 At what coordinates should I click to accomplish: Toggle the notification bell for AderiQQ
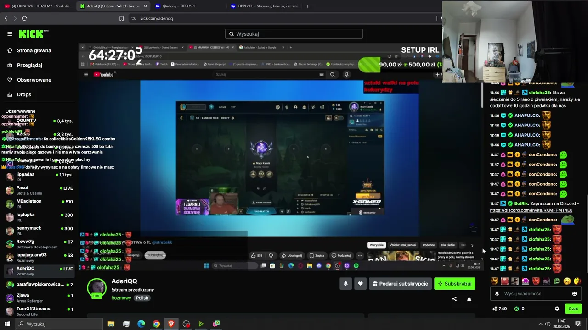tap(345, 284)
